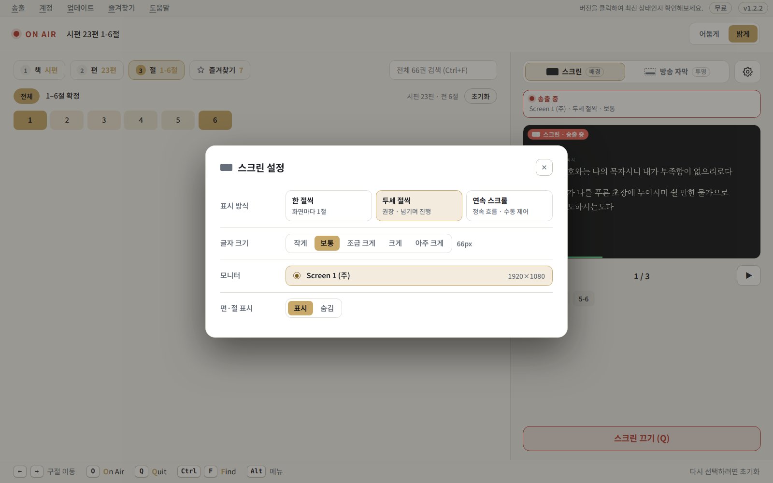Click the left arrow key hint
Image resolution: width=773 pixels, height=483 pixels.
click(x=20, y=471)
